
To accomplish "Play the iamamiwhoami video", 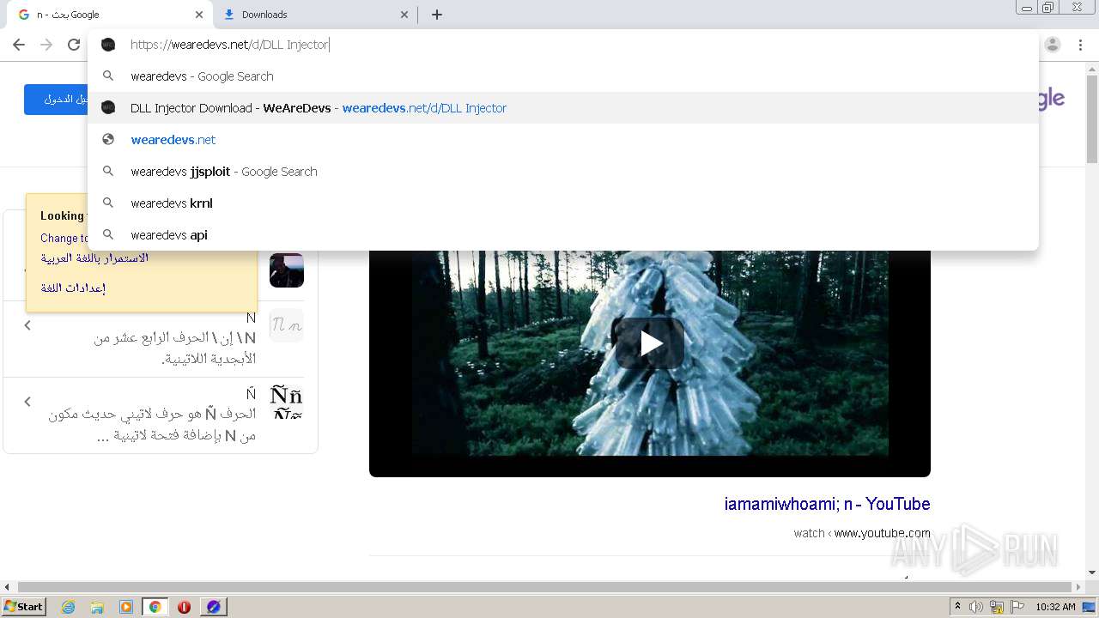I will pyautogui.click(x=650, y=343).
